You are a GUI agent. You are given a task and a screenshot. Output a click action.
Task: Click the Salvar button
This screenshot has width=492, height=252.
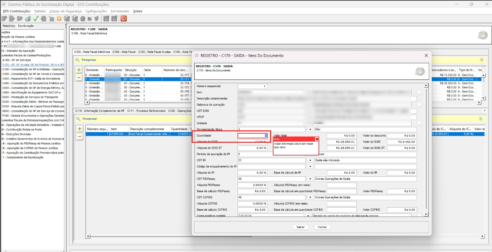300,227
